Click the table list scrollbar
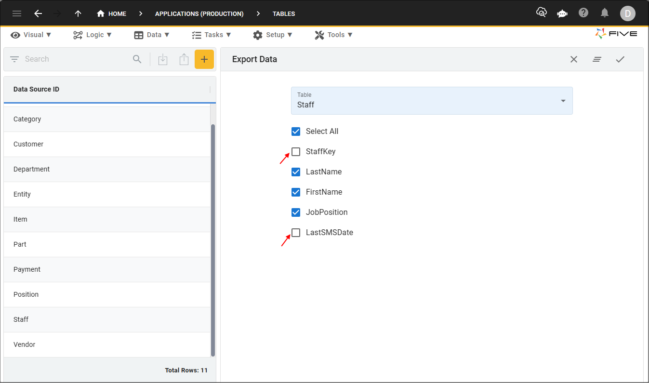649x383 pixels. (x=213, y=240)
